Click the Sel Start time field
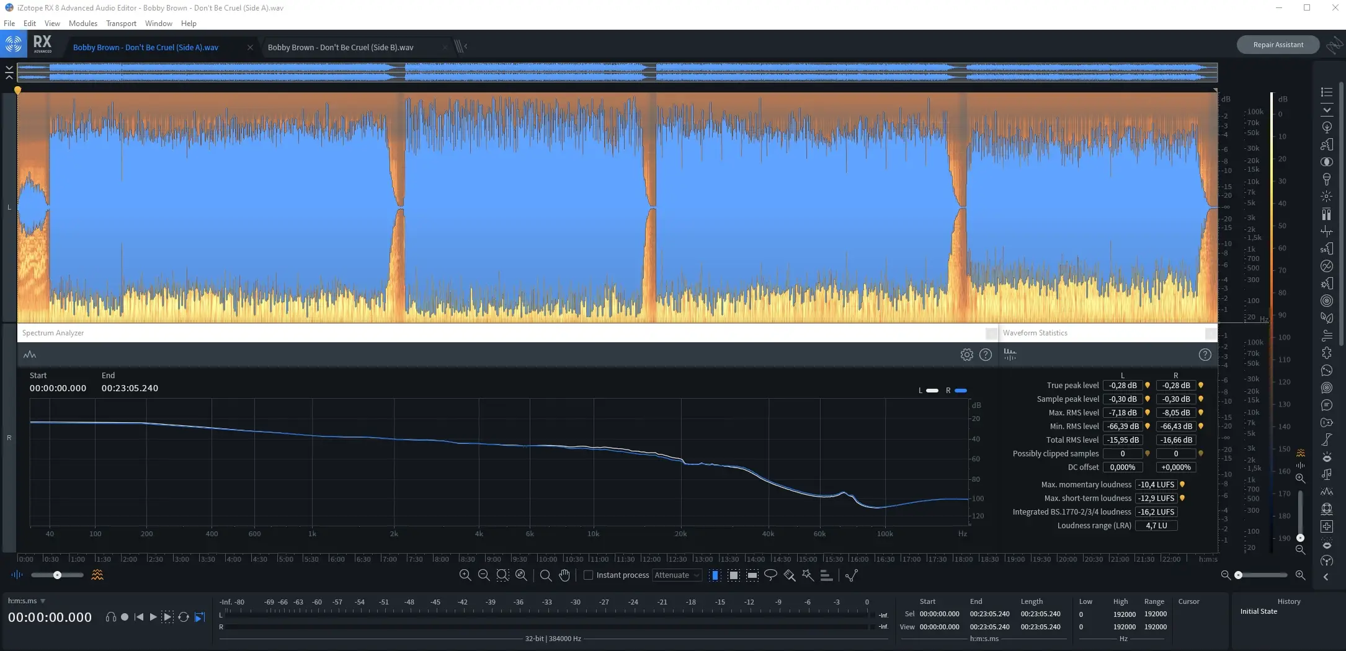Viewport: 1346px width, 651px height. 939,614
